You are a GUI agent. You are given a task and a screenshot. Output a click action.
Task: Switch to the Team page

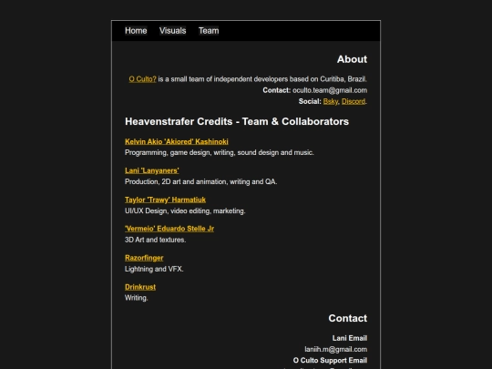pos(209,31)
